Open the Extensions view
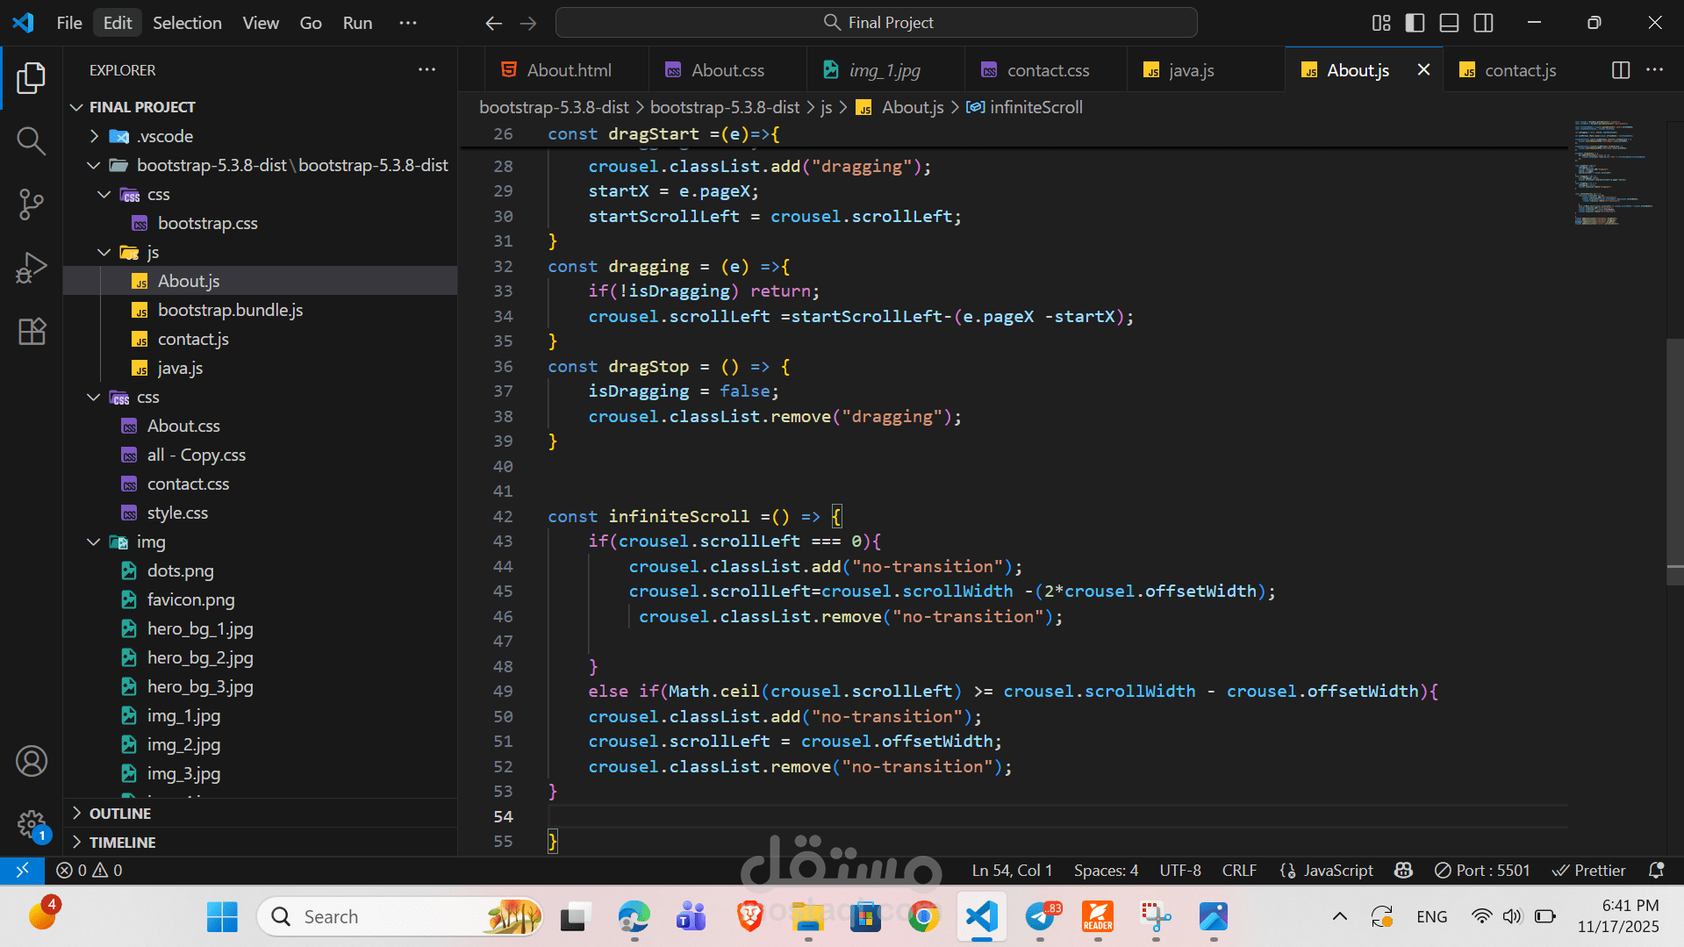The height and width of the screenshot is (947, 1684). pyautogui.click(x=32, y=332)
